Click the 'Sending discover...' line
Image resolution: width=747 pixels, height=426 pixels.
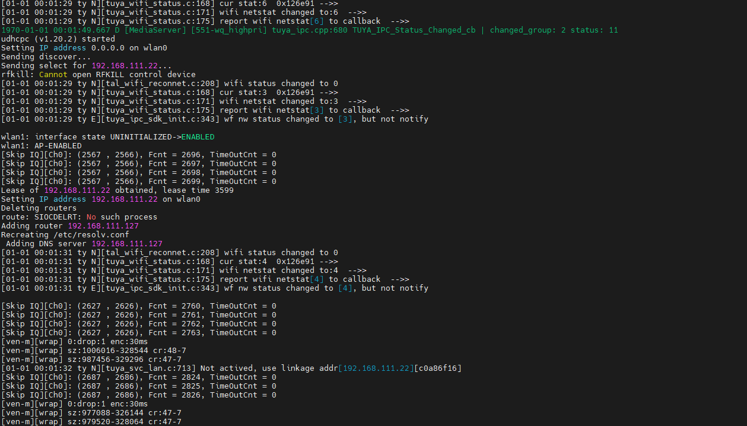(42, 56)
